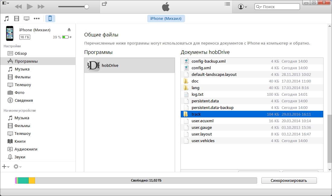Switch to the mini player icon
The image size is (332, 196).
104,4
